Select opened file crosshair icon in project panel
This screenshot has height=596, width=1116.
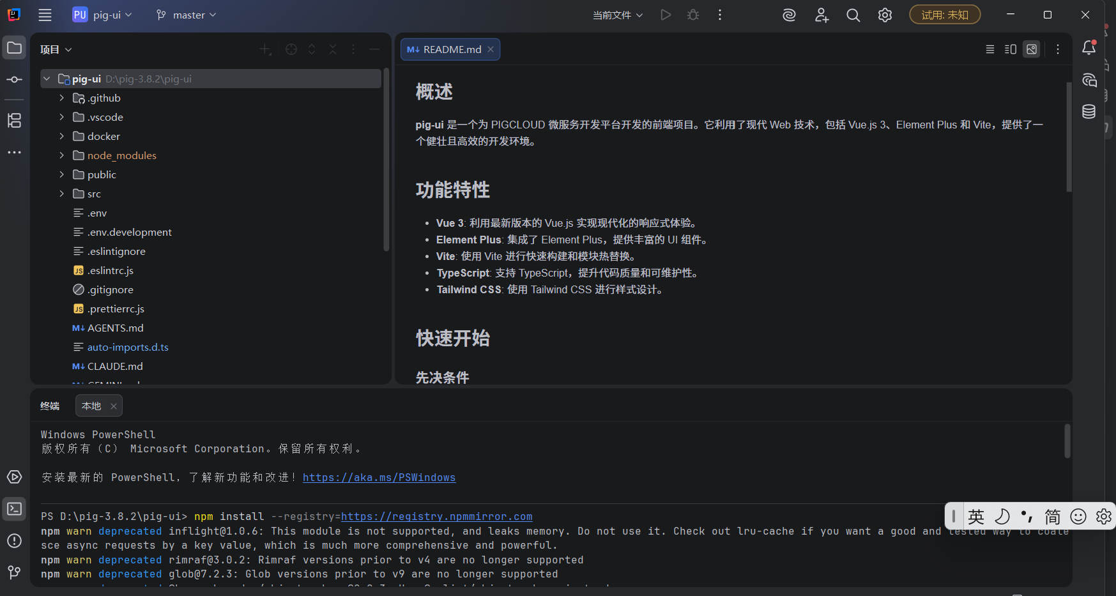tap(291, 49)
